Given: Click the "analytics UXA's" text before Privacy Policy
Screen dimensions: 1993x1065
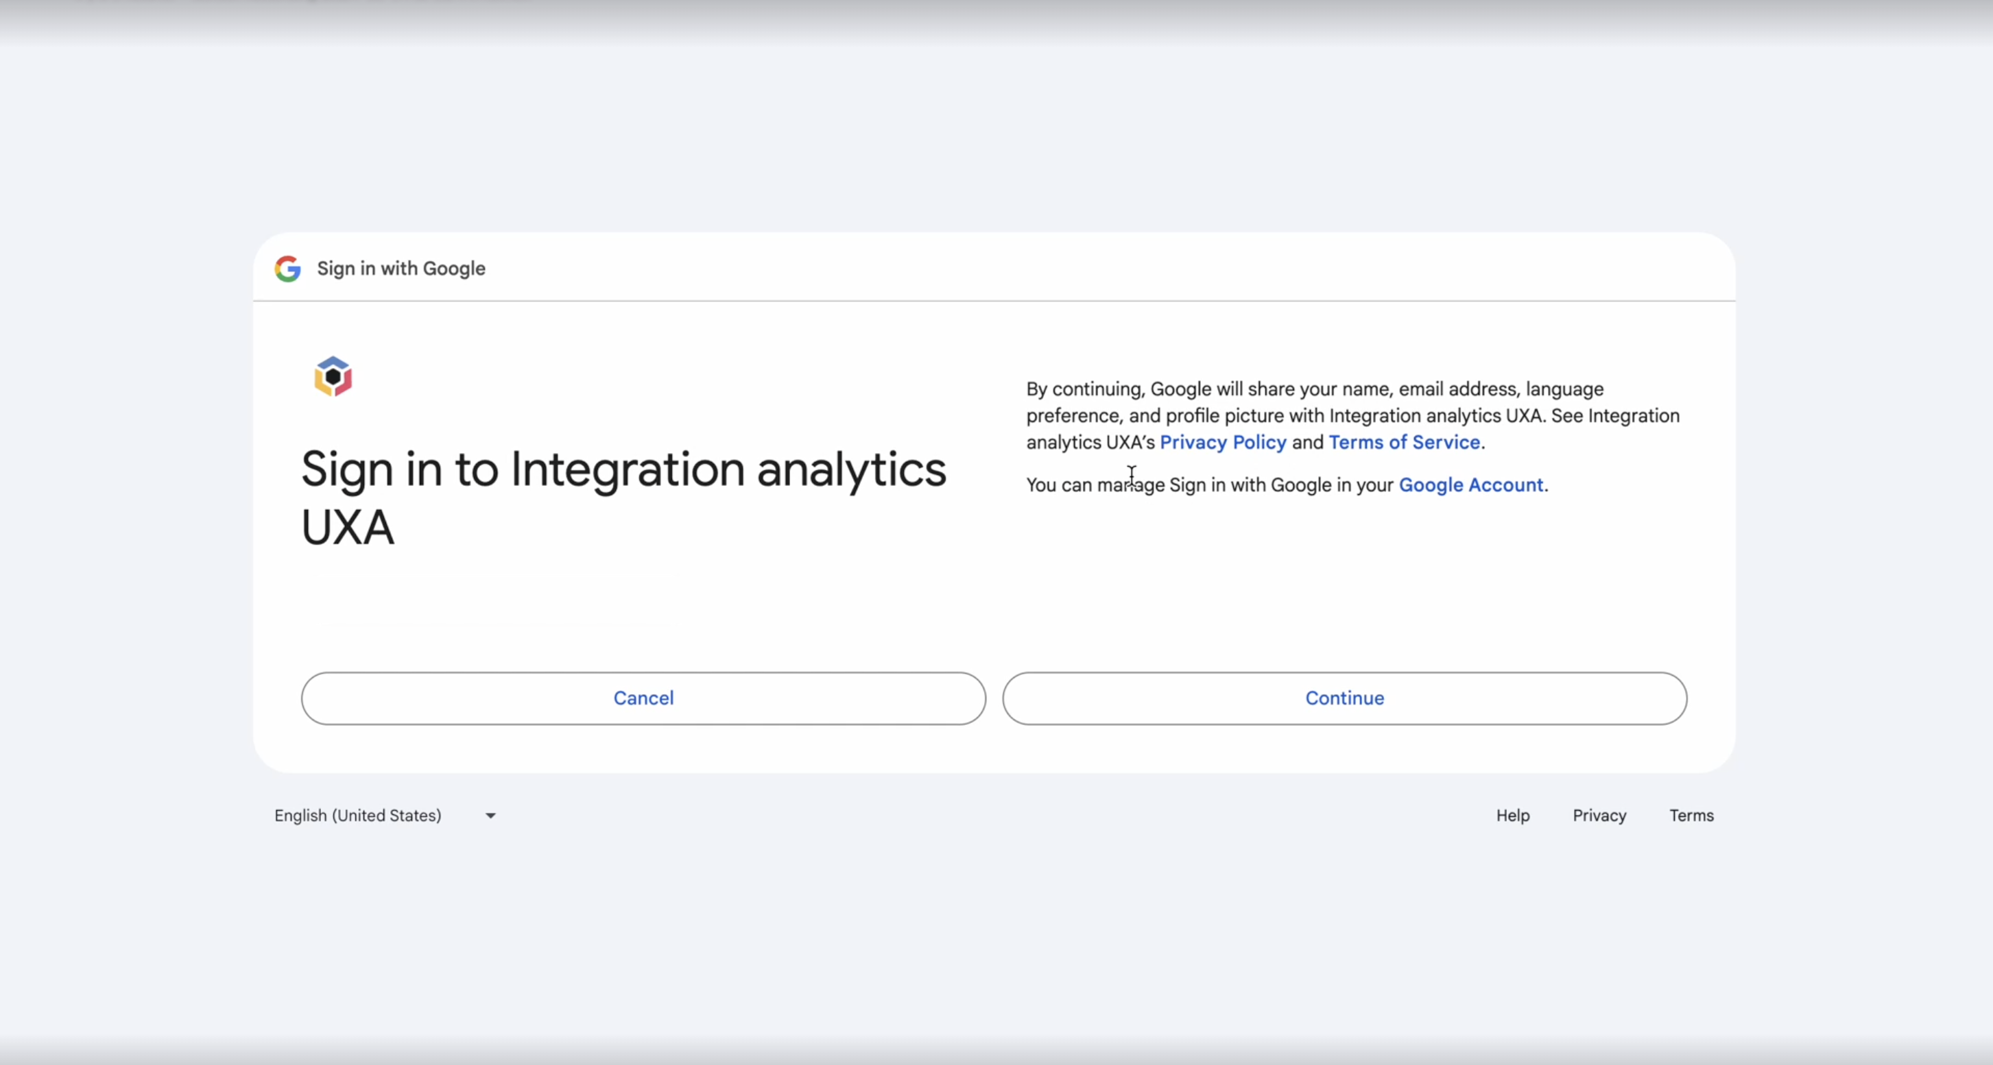Looking at the screenshot, I should point(1090,442).
